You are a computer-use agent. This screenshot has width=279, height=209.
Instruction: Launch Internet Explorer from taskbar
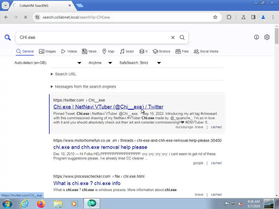pos(24,204)
